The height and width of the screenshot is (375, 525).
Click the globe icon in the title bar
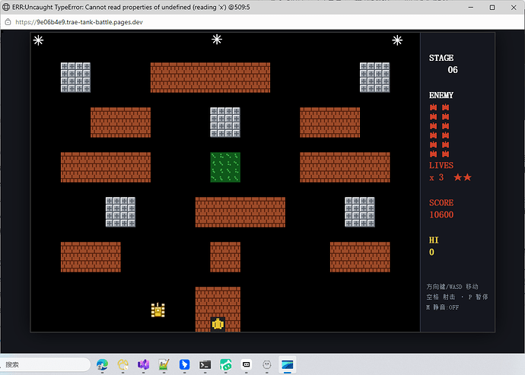pyautogui.click(x=6, y=7)
